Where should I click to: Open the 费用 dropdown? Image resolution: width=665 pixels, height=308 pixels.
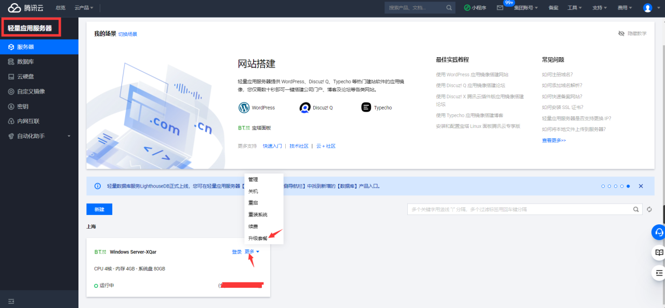pyautogui.click(x=624, y=8)
